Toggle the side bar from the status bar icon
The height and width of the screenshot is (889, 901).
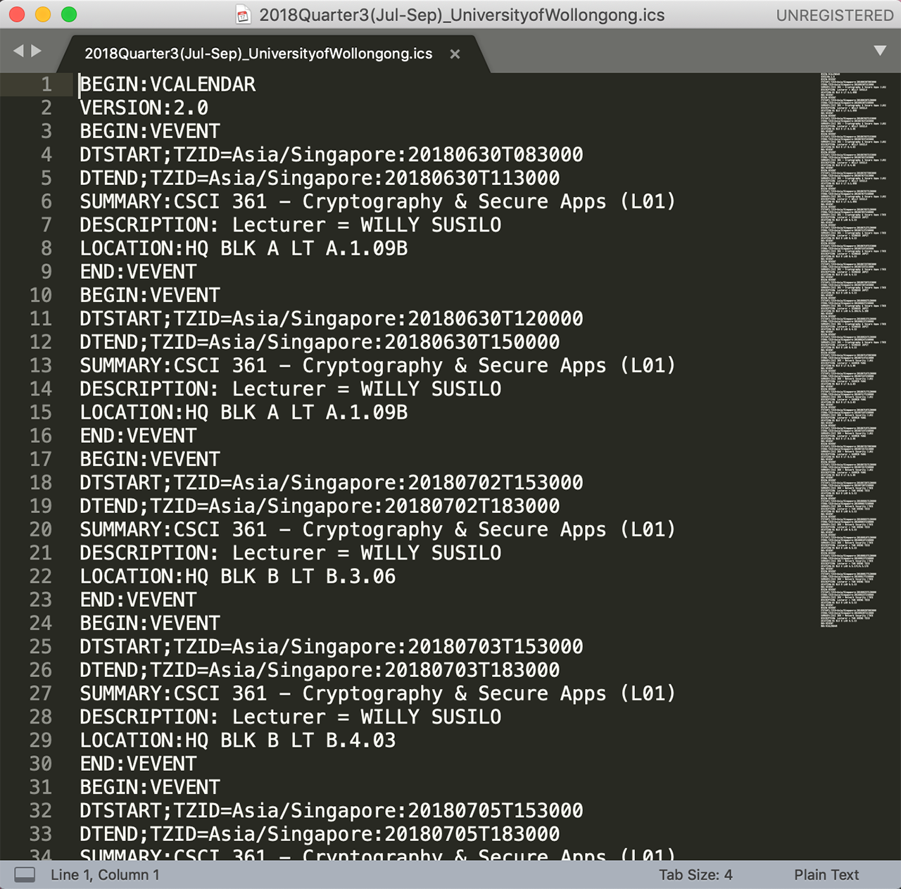[25, 875]
